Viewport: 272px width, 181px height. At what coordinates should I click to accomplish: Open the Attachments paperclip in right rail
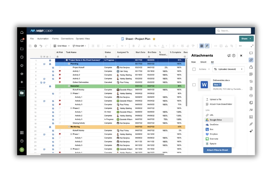(251, 60)
